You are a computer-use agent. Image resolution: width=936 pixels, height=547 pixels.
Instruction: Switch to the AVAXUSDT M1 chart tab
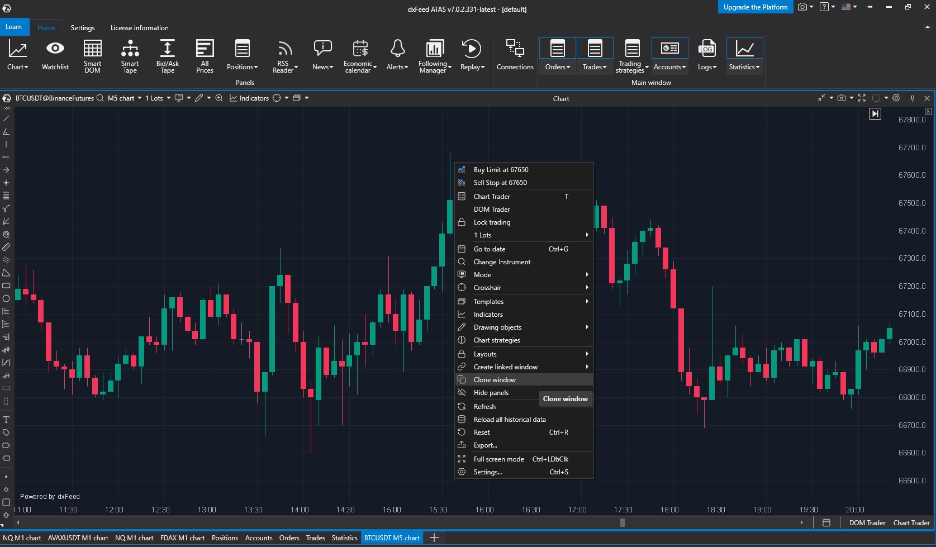(78, 538)
